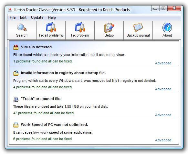Select "Invalid information in registry about startup file." heading
This screenshot has width=188, height=154.
[63, 73]
